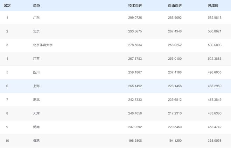Select the highlighted 上海 row name
The height and width of the screenshot is (148, 231).
coord(36,86)
